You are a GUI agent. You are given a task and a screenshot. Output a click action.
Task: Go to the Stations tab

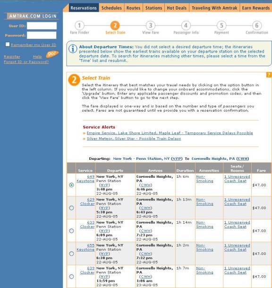pyautogui.click(x=153, y=8)
